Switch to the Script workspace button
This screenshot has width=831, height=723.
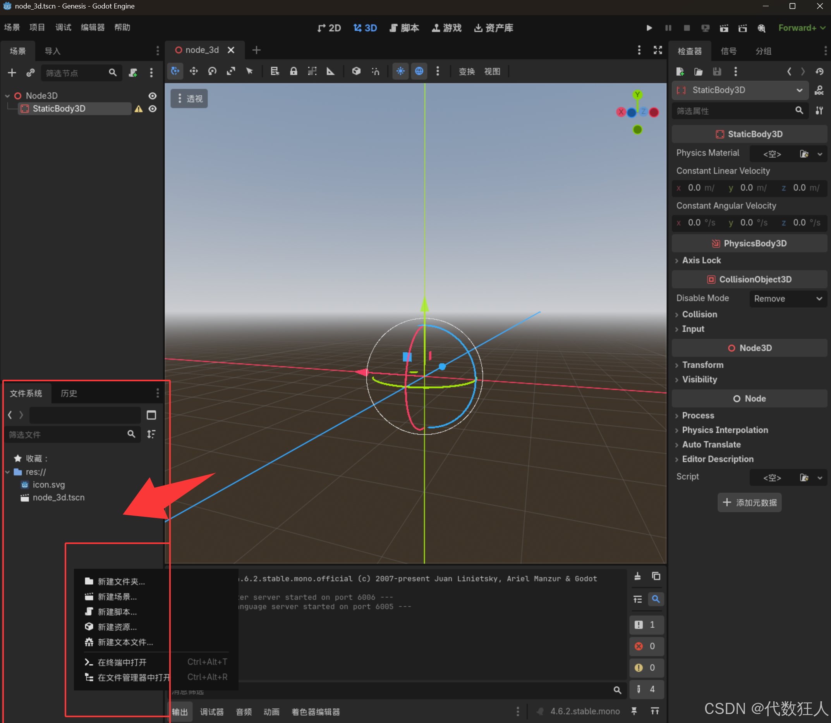coord(404,28)
